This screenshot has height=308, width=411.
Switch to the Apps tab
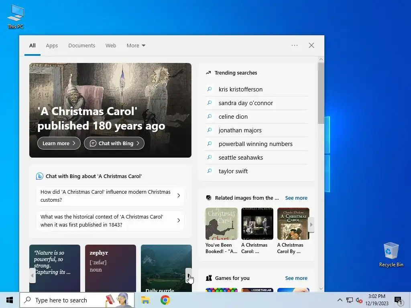(52, 46)
